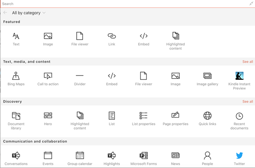
Task: See all Text, media, and content web parts
Action: [247, 62]
